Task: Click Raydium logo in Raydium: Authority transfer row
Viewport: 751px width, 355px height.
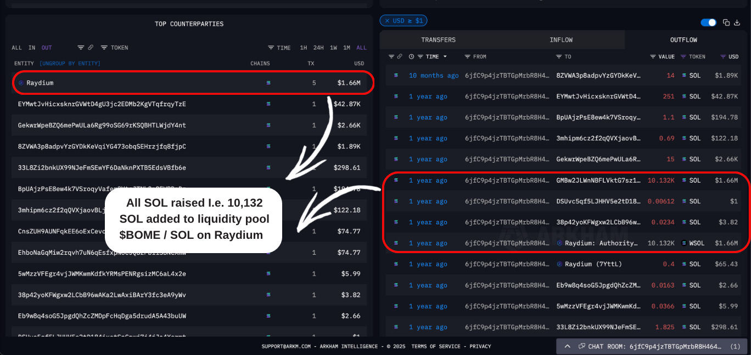Action: [x=559, y=243]
